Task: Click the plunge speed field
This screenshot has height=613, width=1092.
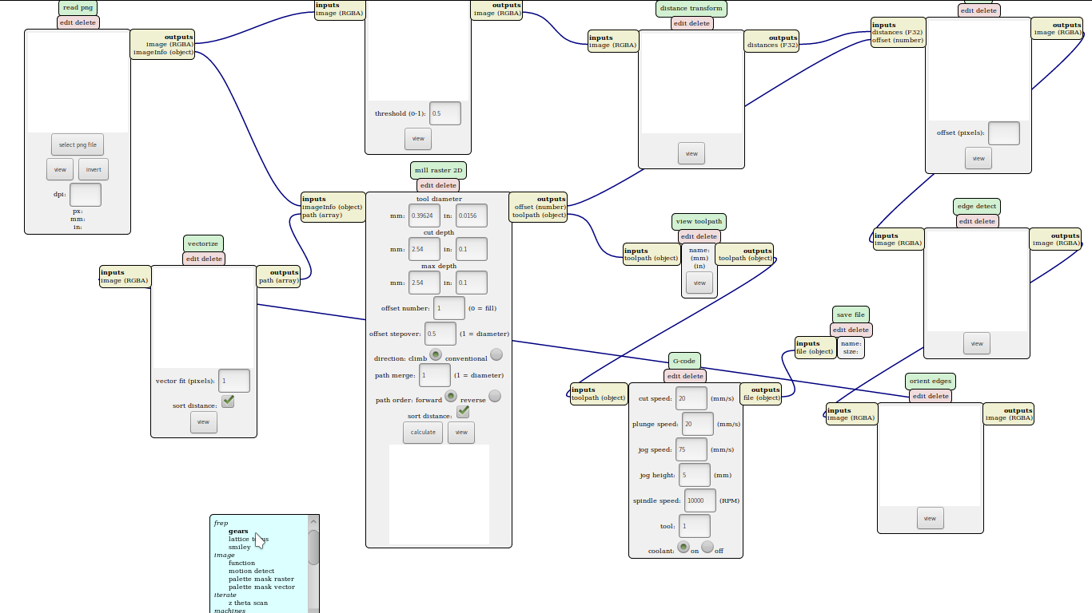Action: [699, 424]
